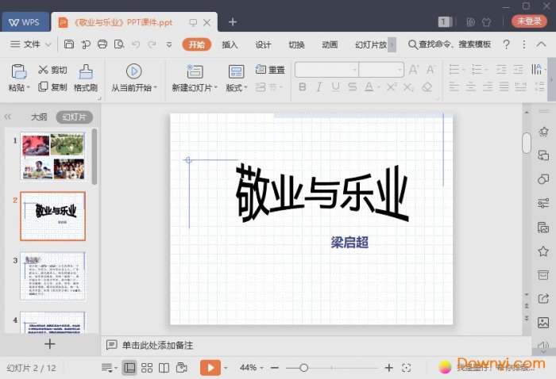Switch to the 插入 (Insert) tab

pos(230,44)
